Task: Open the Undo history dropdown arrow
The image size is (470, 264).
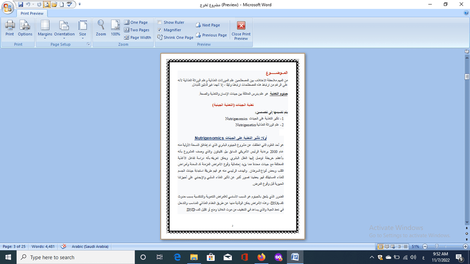Action: pyautogui.click(x=33, y=5)
